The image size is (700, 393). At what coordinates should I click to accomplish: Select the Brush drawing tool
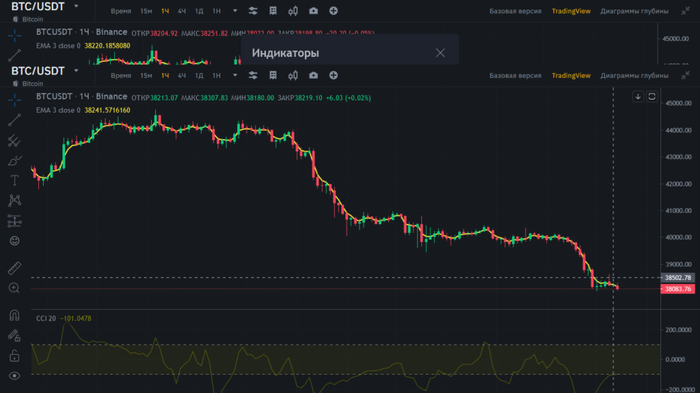pos(14,161)
